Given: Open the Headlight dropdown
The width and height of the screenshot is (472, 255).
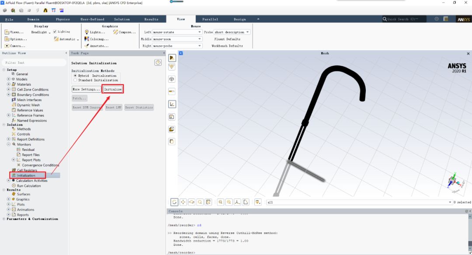Looking at the screenshot, I should point(41,32).
